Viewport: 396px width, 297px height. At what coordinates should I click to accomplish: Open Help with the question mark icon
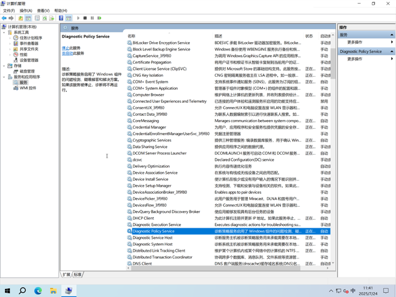(61, 18)
